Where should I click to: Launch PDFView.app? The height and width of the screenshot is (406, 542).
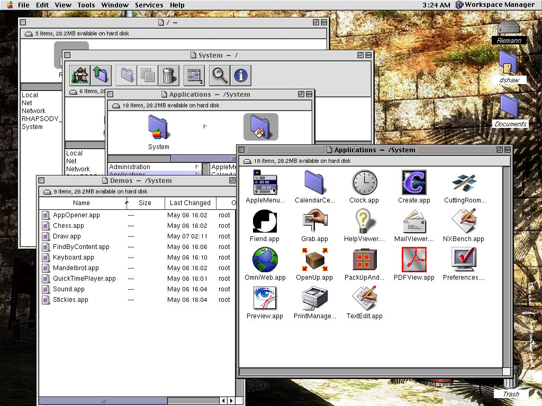(x=414, y=260)
